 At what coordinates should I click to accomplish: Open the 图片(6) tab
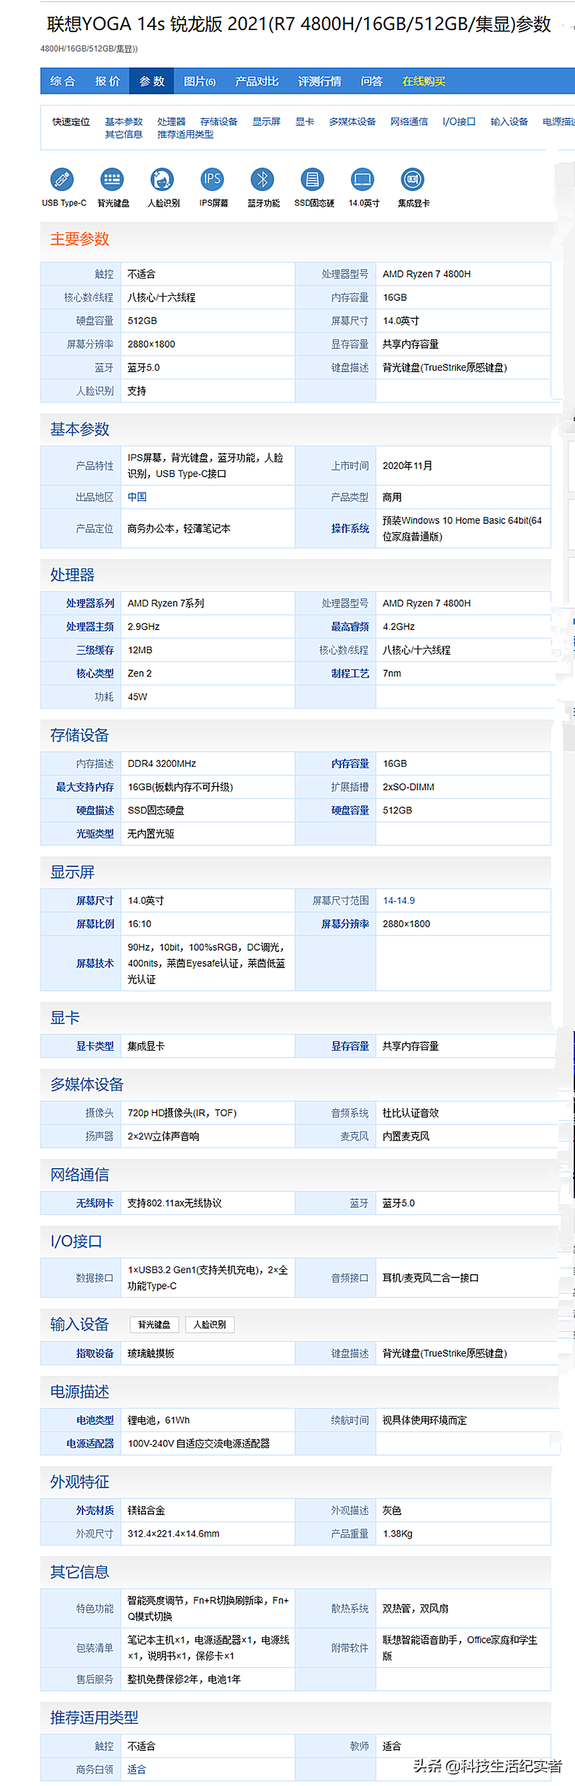click(x=199, y=81)
